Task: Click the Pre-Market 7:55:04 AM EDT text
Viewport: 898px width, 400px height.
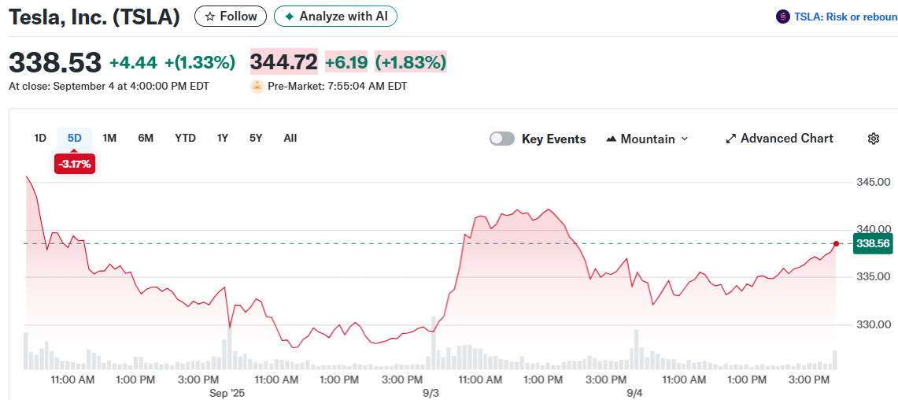Action: click(338, 87)
